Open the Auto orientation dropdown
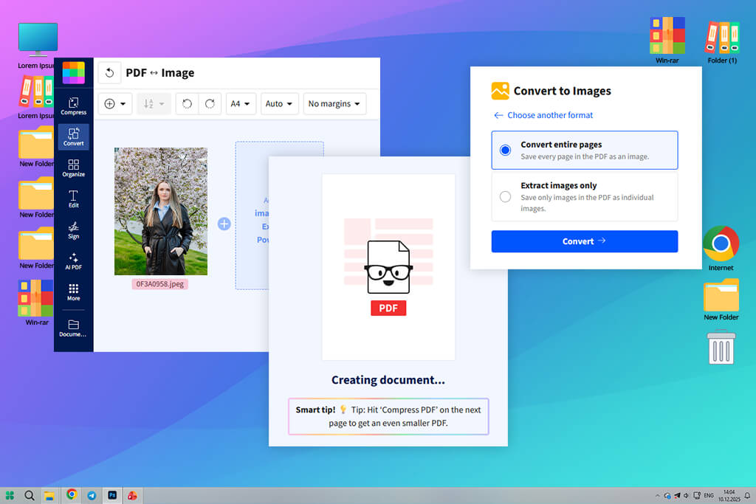Screen dimensions: 756x504 pyautogui.click(x=279, y=103)
